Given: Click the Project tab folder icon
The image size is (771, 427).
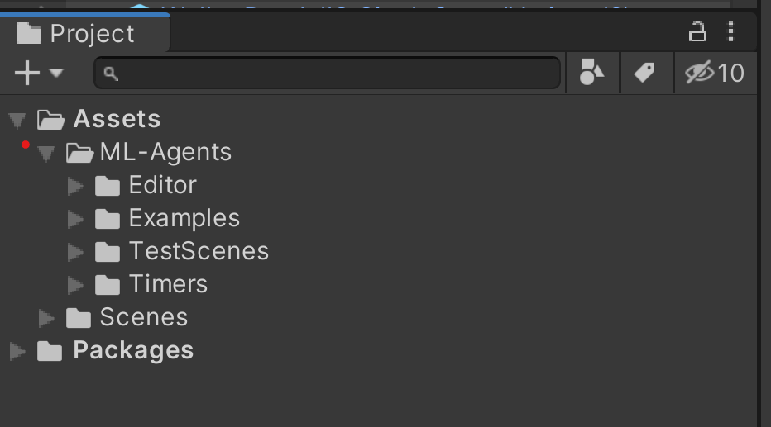Looking at the screenshot, I should [28, 34].
